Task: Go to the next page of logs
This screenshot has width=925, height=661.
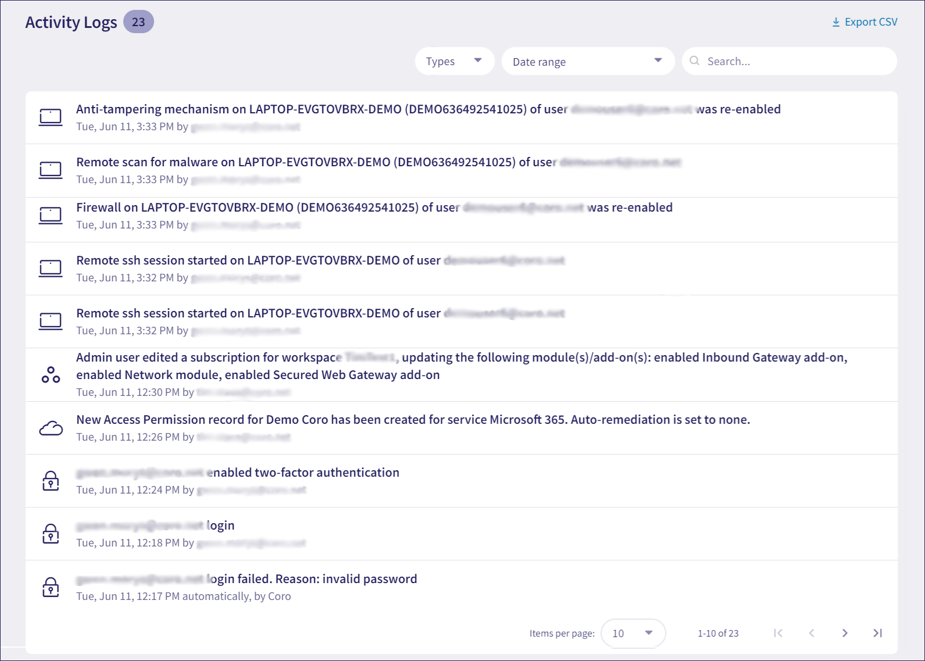Action: coord(845,633)
